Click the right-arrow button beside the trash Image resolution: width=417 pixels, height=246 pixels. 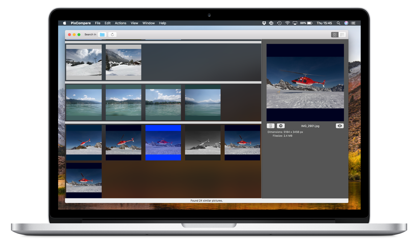281,126
